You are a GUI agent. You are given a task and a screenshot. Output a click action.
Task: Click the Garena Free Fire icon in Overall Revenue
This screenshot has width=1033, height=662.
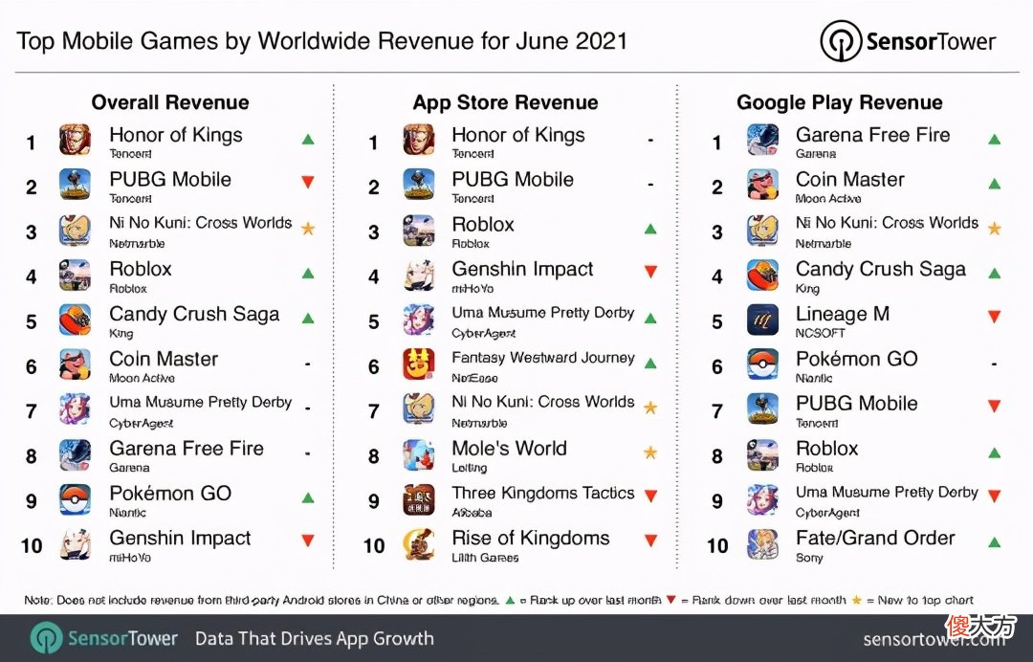coord(75,453)
